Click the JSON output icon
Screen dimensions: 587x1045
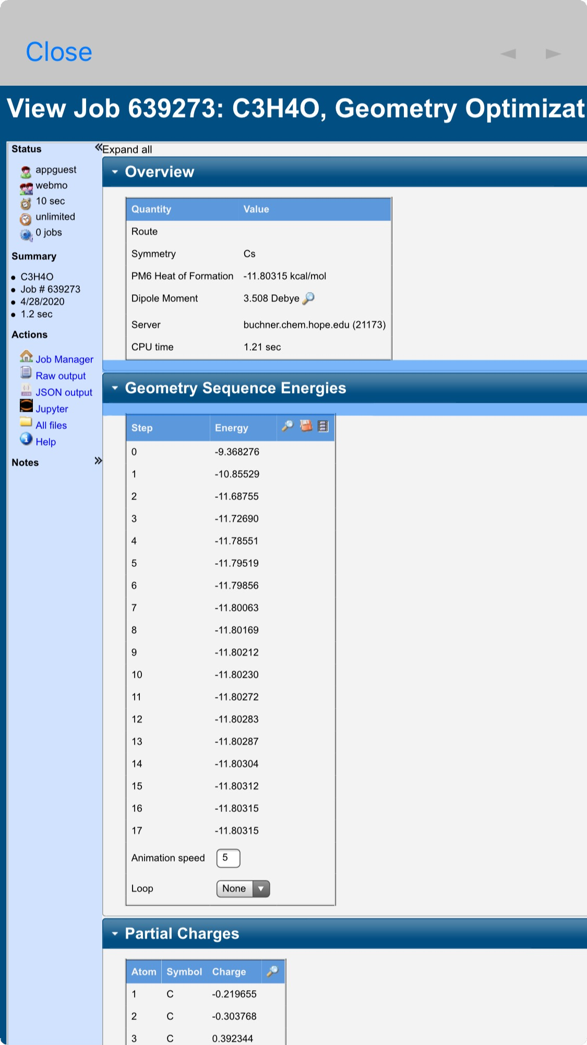[x=26, y=389]
